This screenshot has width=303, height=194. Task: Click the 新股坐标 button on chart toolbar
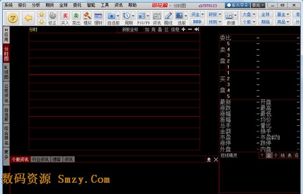point(130,29)
